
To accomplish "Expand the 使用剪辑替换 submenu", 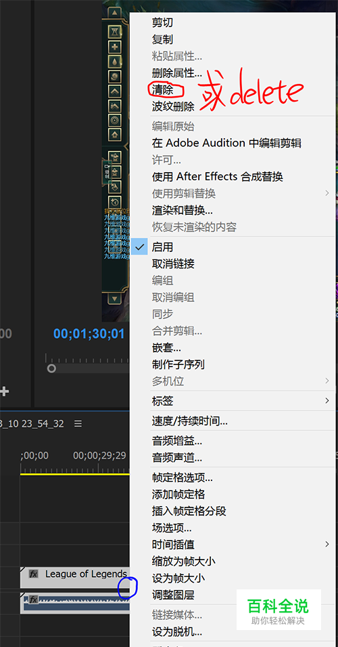I will coord(327,193).
